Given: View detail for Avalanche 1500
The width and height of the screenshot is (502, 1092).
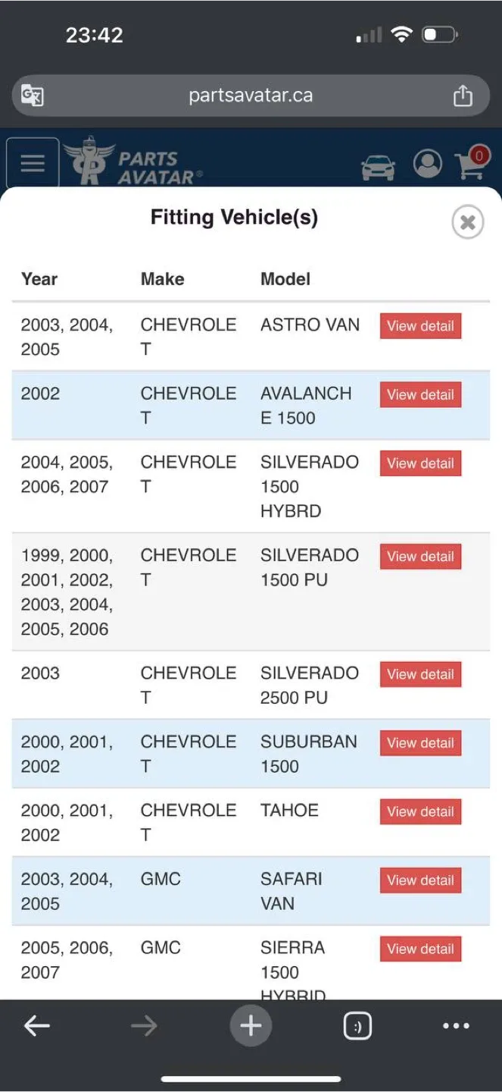Looking at the screenshot, I should pos(420,394).
